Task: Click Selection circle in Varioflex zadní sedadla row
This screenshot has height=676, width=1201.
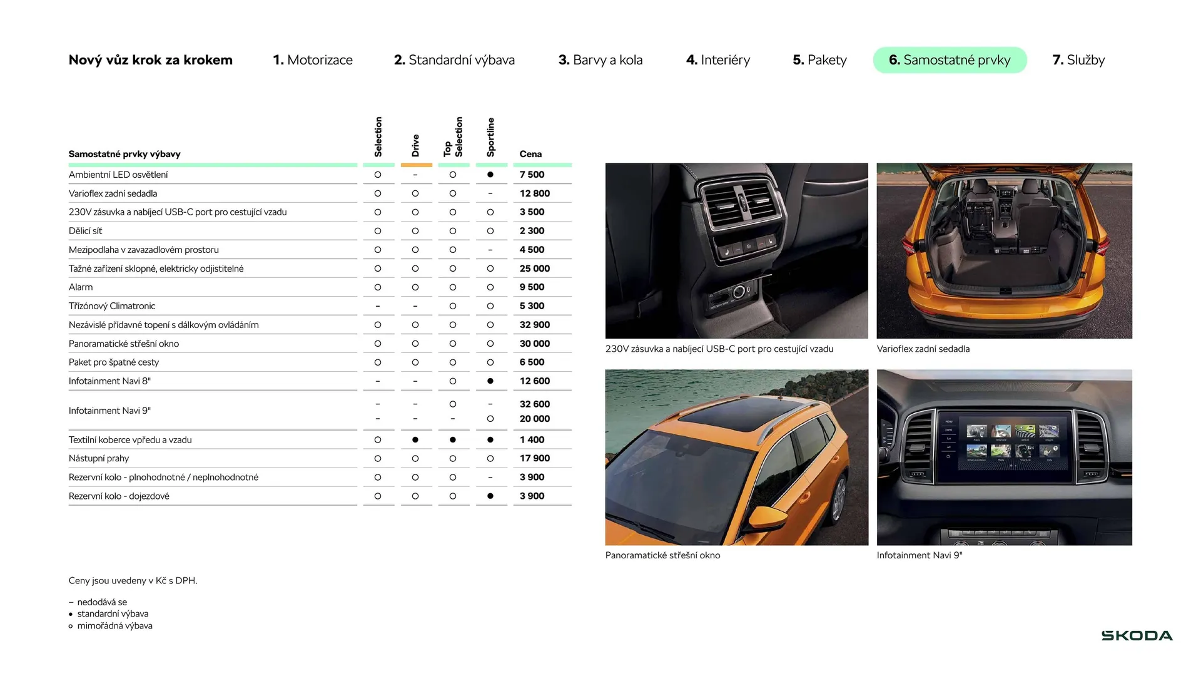Action: click(x=378, y=193)
